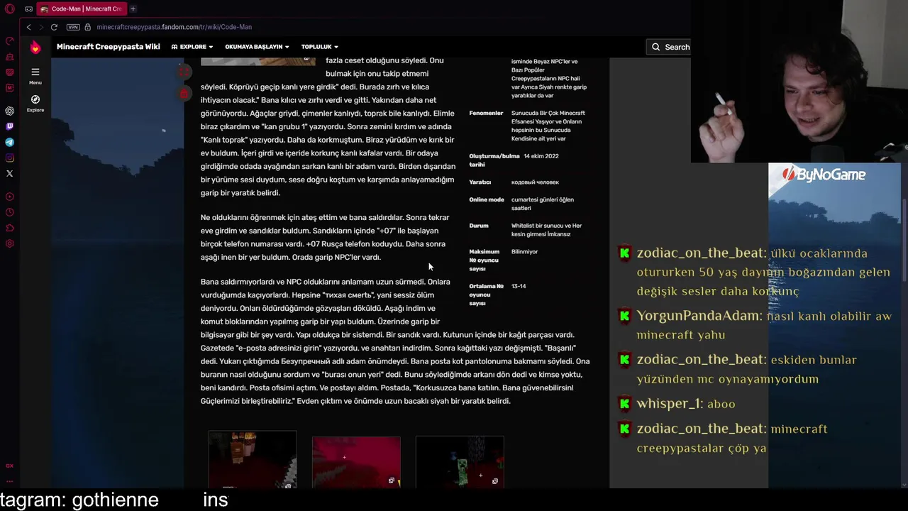Image resolution: width=908 pixels, height=511 pixels.
Task: Enlarge icon on the red gallery image
Action: [x=392, y=481]
